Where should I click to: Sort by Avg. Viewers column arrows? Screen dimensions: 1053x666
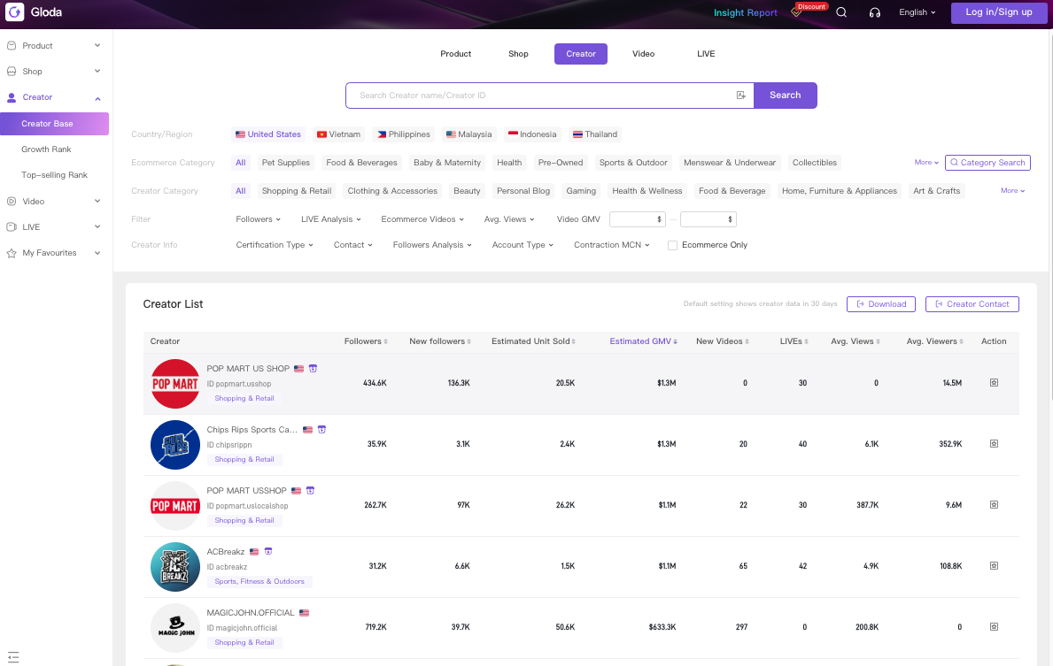point(962,341)
